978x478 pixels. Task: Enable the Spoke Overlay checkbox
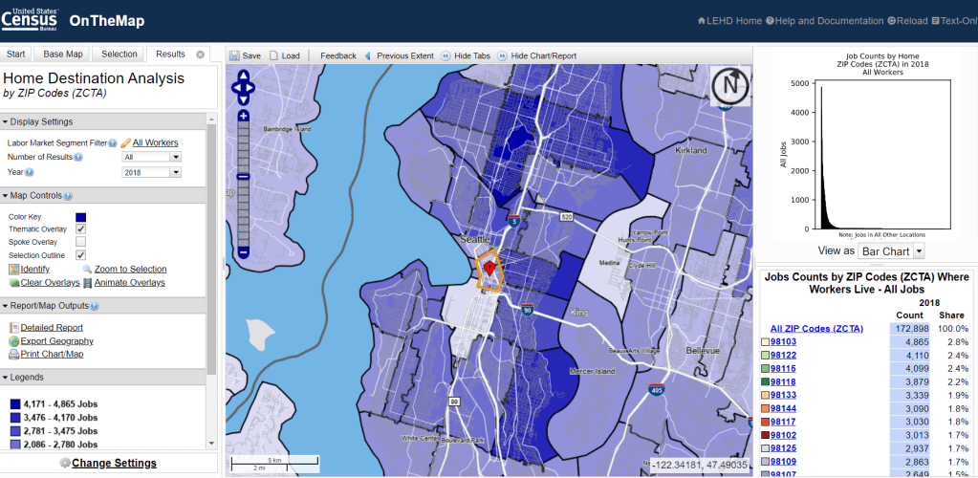81,243
